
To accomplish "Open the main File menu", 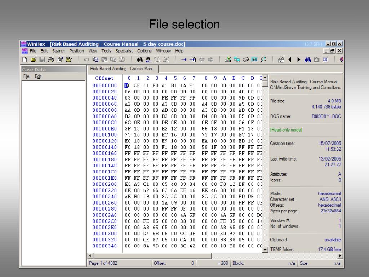I will (x=33, y=51).
